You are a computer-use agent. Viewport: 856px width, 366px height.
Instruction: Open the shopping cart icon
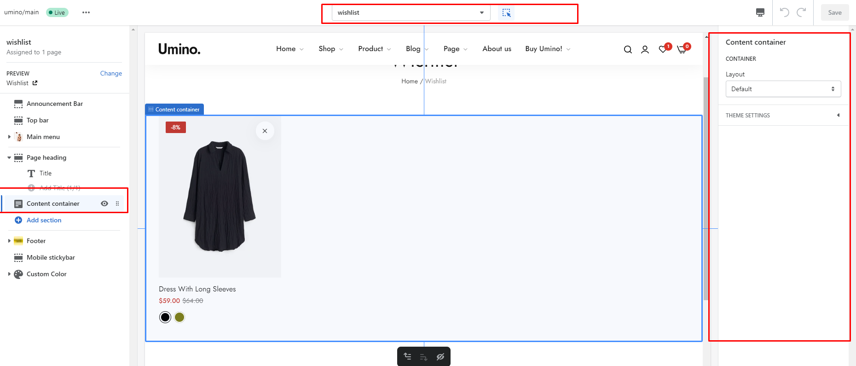coord(682,49)
